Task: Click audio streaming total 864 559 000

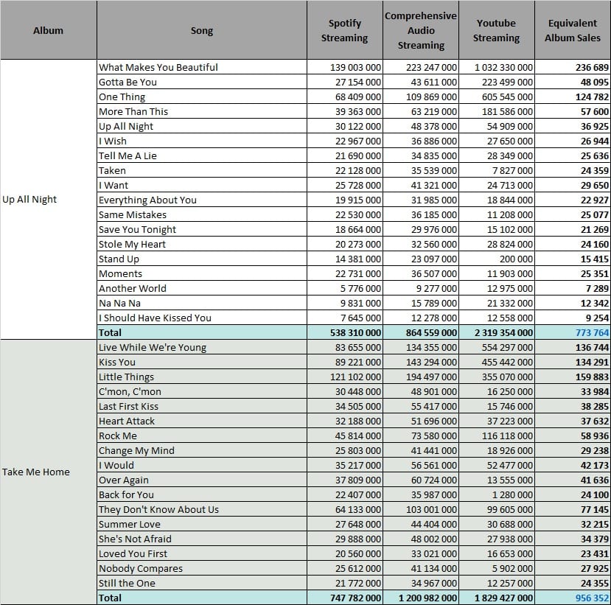Action: (421, 332)
